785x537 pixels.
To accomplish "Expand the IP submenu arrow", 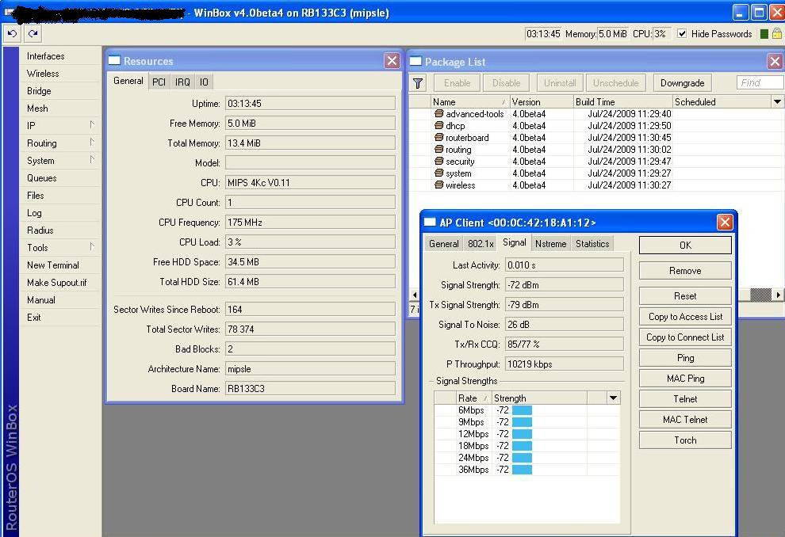I will (x=92, y=124).
